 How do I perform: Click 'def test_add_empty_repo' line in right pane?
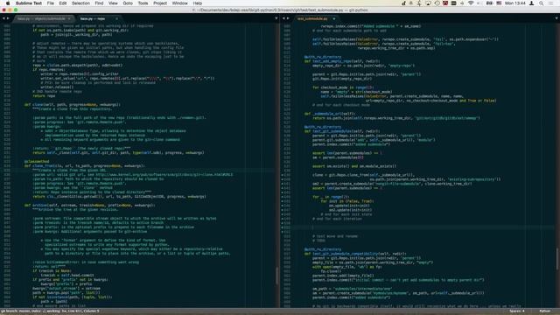(x=342, y=61)
